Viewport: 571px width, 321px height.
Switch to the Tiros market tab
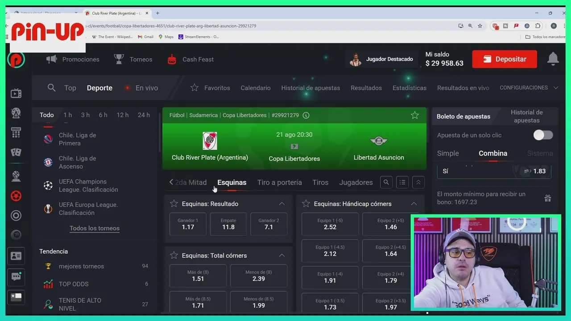pos(320,182)
